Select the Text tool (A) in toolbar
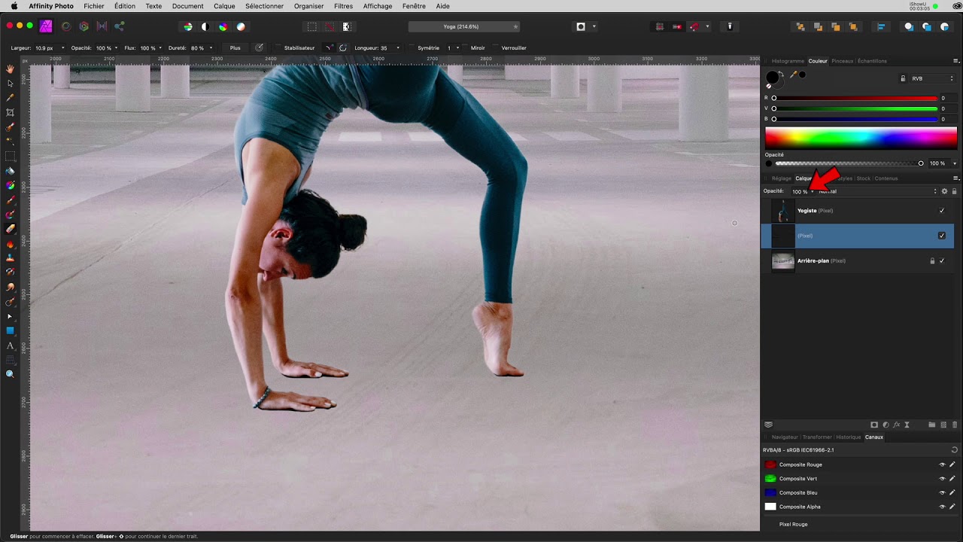 pyautogui.click(x=11, y=346)
